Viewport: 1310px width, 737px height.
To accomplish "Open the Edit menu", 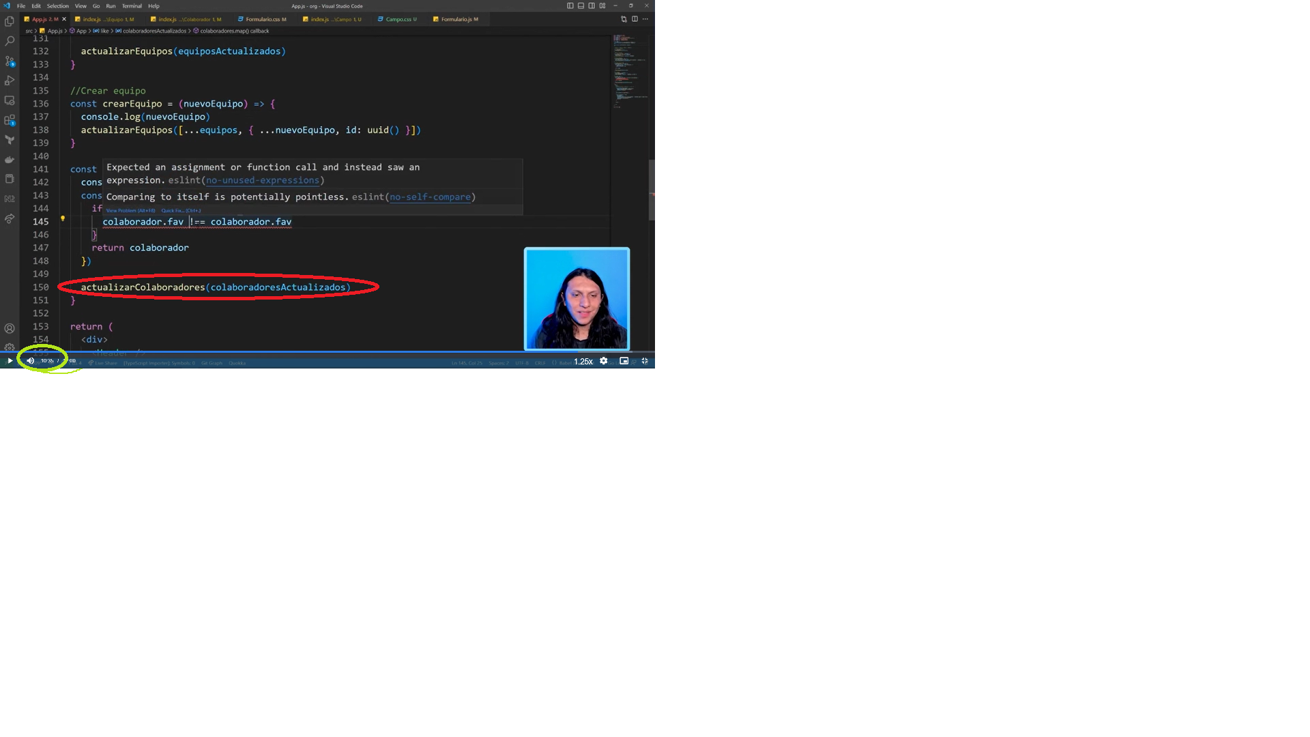I will (36, 6).
